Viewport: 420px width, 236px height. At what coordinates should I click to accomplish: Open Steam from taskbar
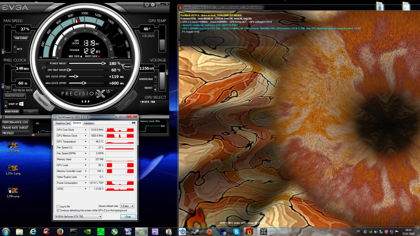(196, 231)
